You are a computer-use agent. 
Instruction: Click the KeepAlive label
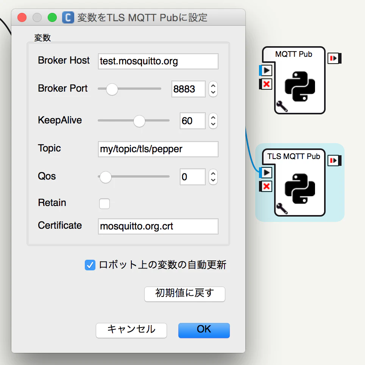tap(60, 120)
